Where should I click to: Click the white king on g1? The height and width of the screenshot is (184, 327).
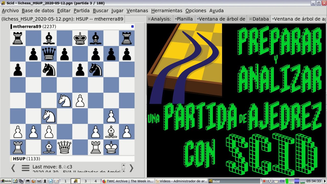pos(111,147)
